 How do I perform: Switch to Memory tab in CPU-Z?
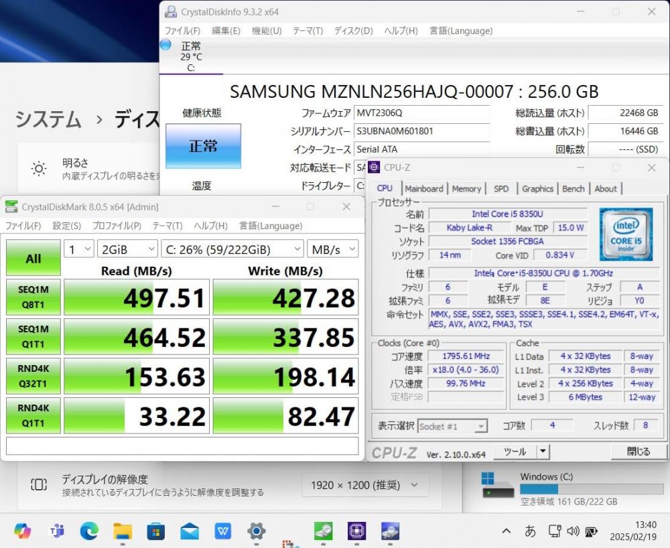coord(466,189)
